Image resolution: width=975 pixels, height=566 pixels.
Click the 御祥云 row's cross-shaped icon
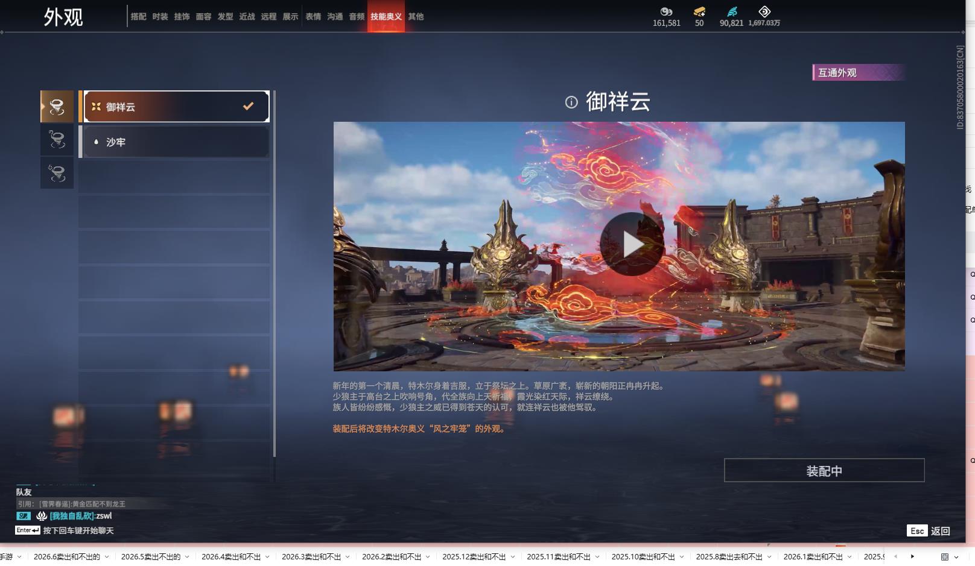(x=96, y=107)
